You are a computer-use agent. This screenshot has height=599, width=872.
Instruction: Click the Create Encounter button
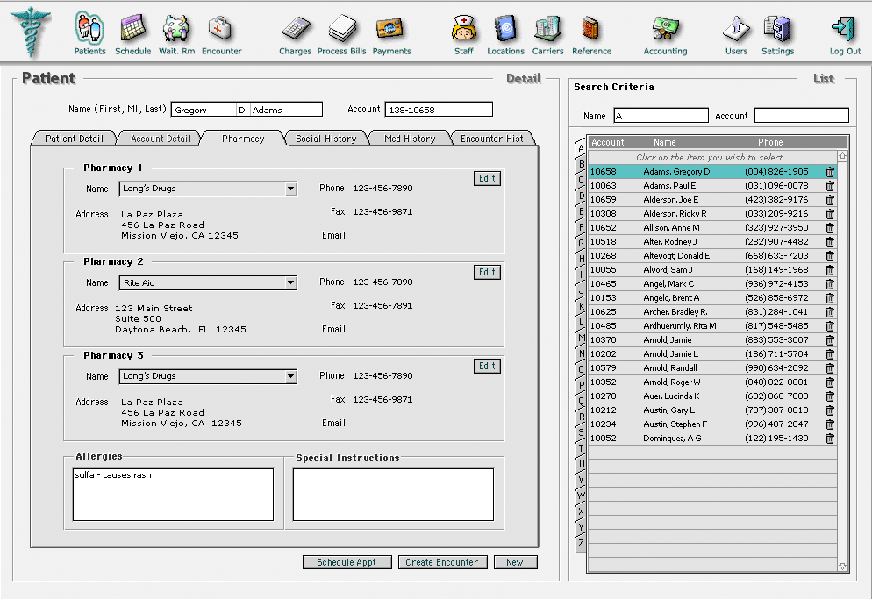tap(442, 562)
